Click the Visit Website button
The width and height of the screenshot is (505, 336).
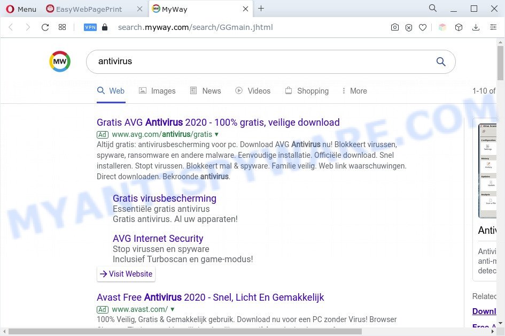(x=126, y=274)
